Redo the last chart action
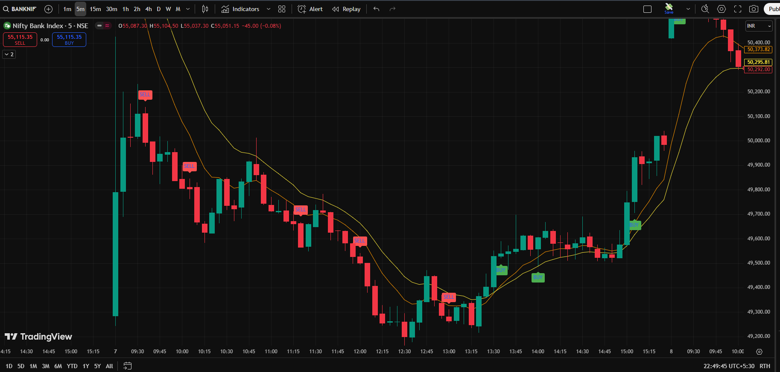This screenshot has height=372, width=780. 392,9
